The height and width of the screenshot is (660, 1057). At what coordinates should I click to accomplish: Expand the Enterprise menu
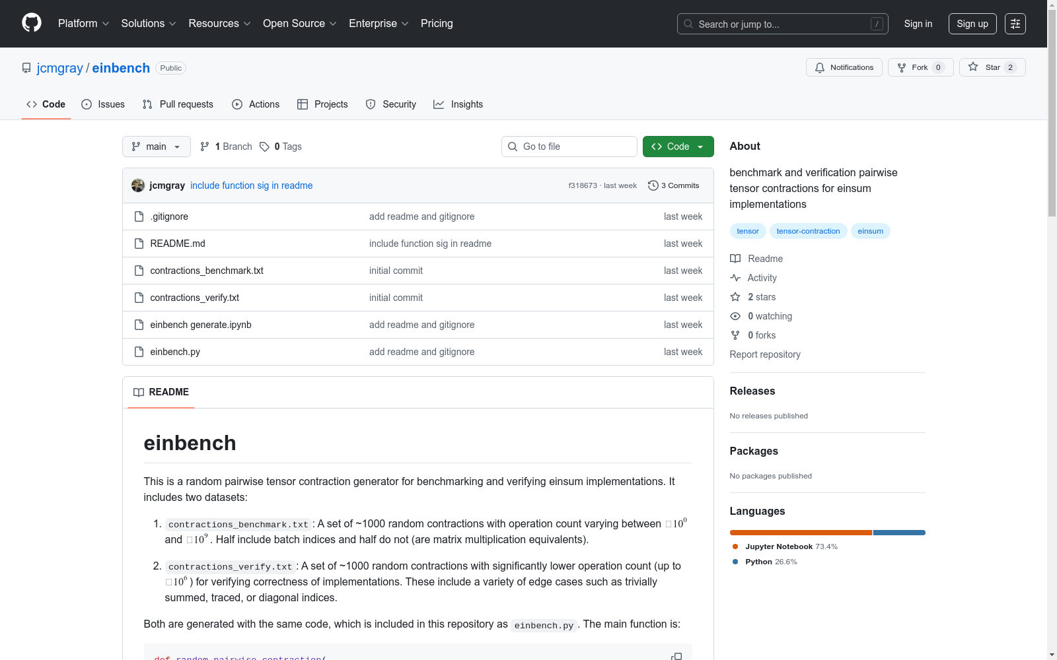point(379,24)
